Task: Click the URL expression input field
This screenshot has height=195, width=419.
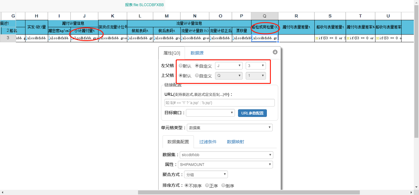Action: point(219,103)
